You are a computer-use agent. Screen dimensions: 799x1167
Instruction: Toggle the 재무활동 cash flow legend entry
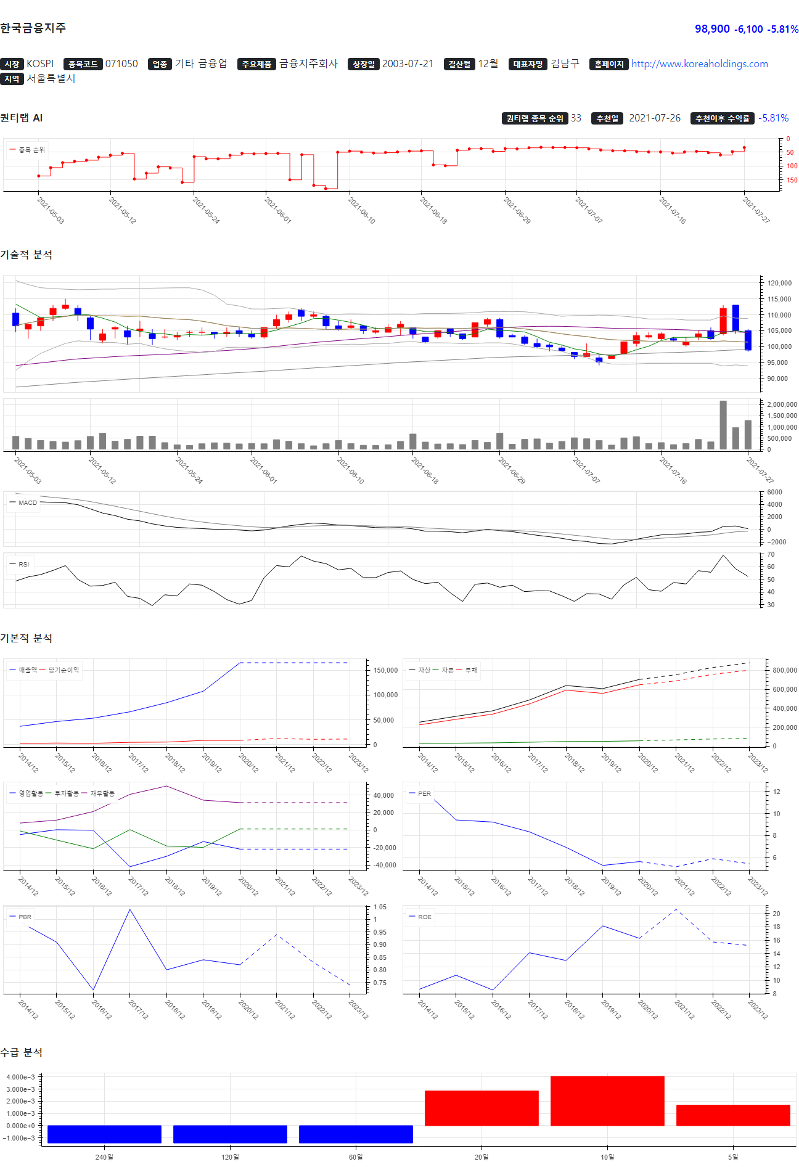[x=98, y=793]
